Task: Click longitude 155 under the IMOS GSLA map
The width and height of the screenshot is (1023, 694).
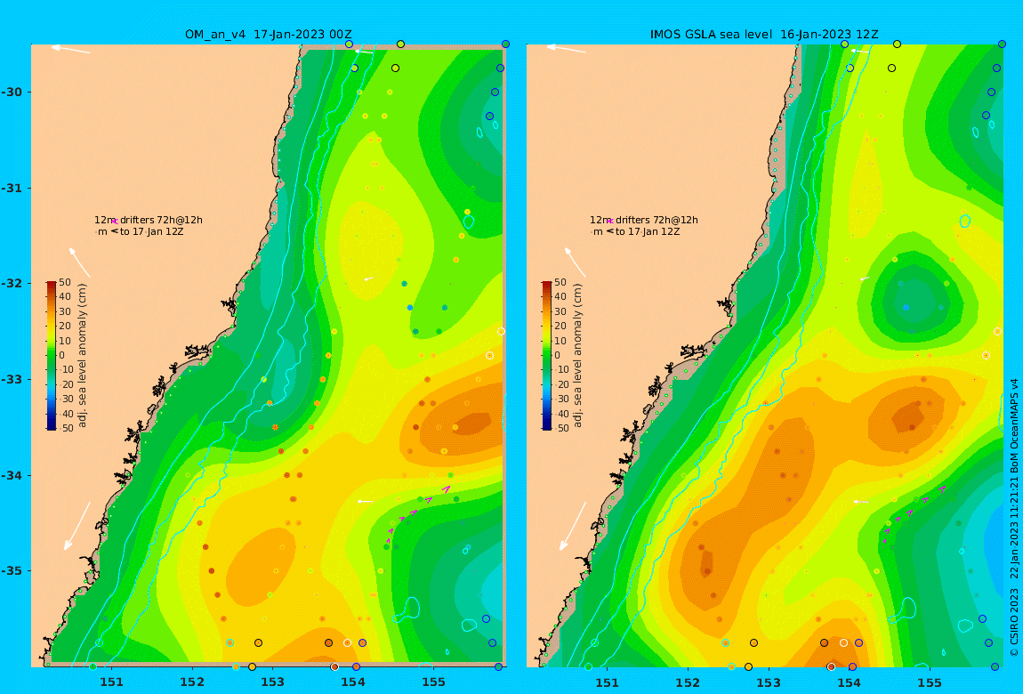Action: click(x=930, y=682)
